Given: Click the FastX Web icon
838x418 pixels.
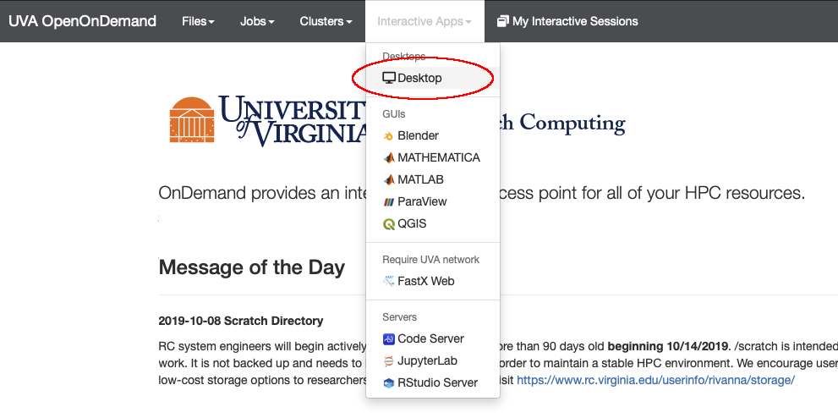Looking at the screenshot, I should [389, 281].
